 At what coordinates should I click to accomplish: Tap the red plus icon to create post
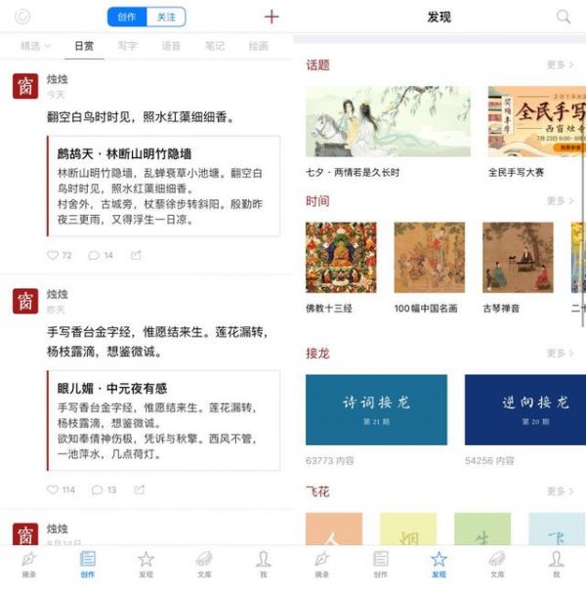[272, 17]
